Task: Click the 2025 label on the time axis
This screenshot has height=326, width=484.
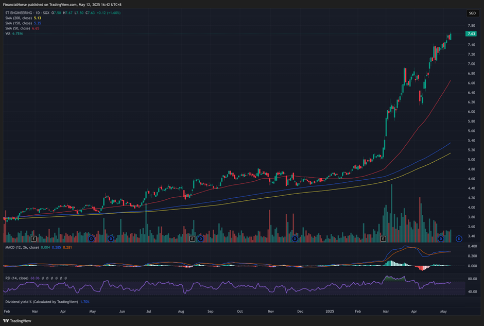Action: click(330, 312)
